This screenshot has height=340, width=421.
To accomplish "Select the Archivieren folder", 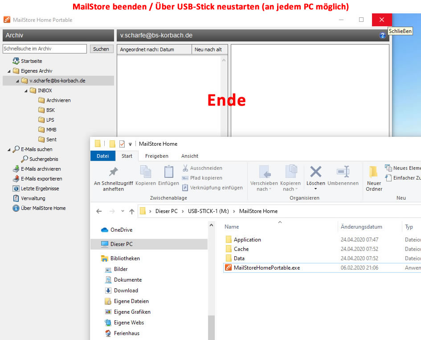I will point(54,100).
